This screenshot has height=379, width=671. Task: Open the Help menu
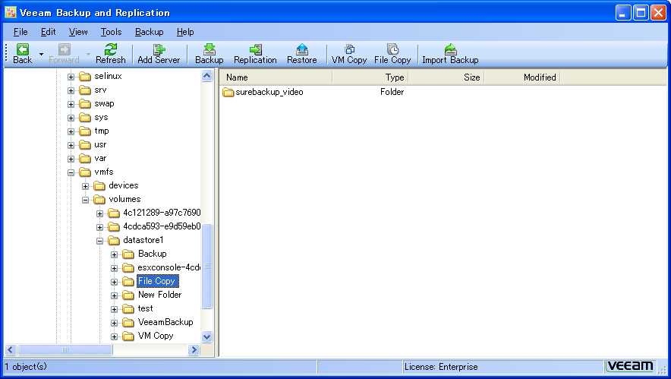(x=185, y=32)
